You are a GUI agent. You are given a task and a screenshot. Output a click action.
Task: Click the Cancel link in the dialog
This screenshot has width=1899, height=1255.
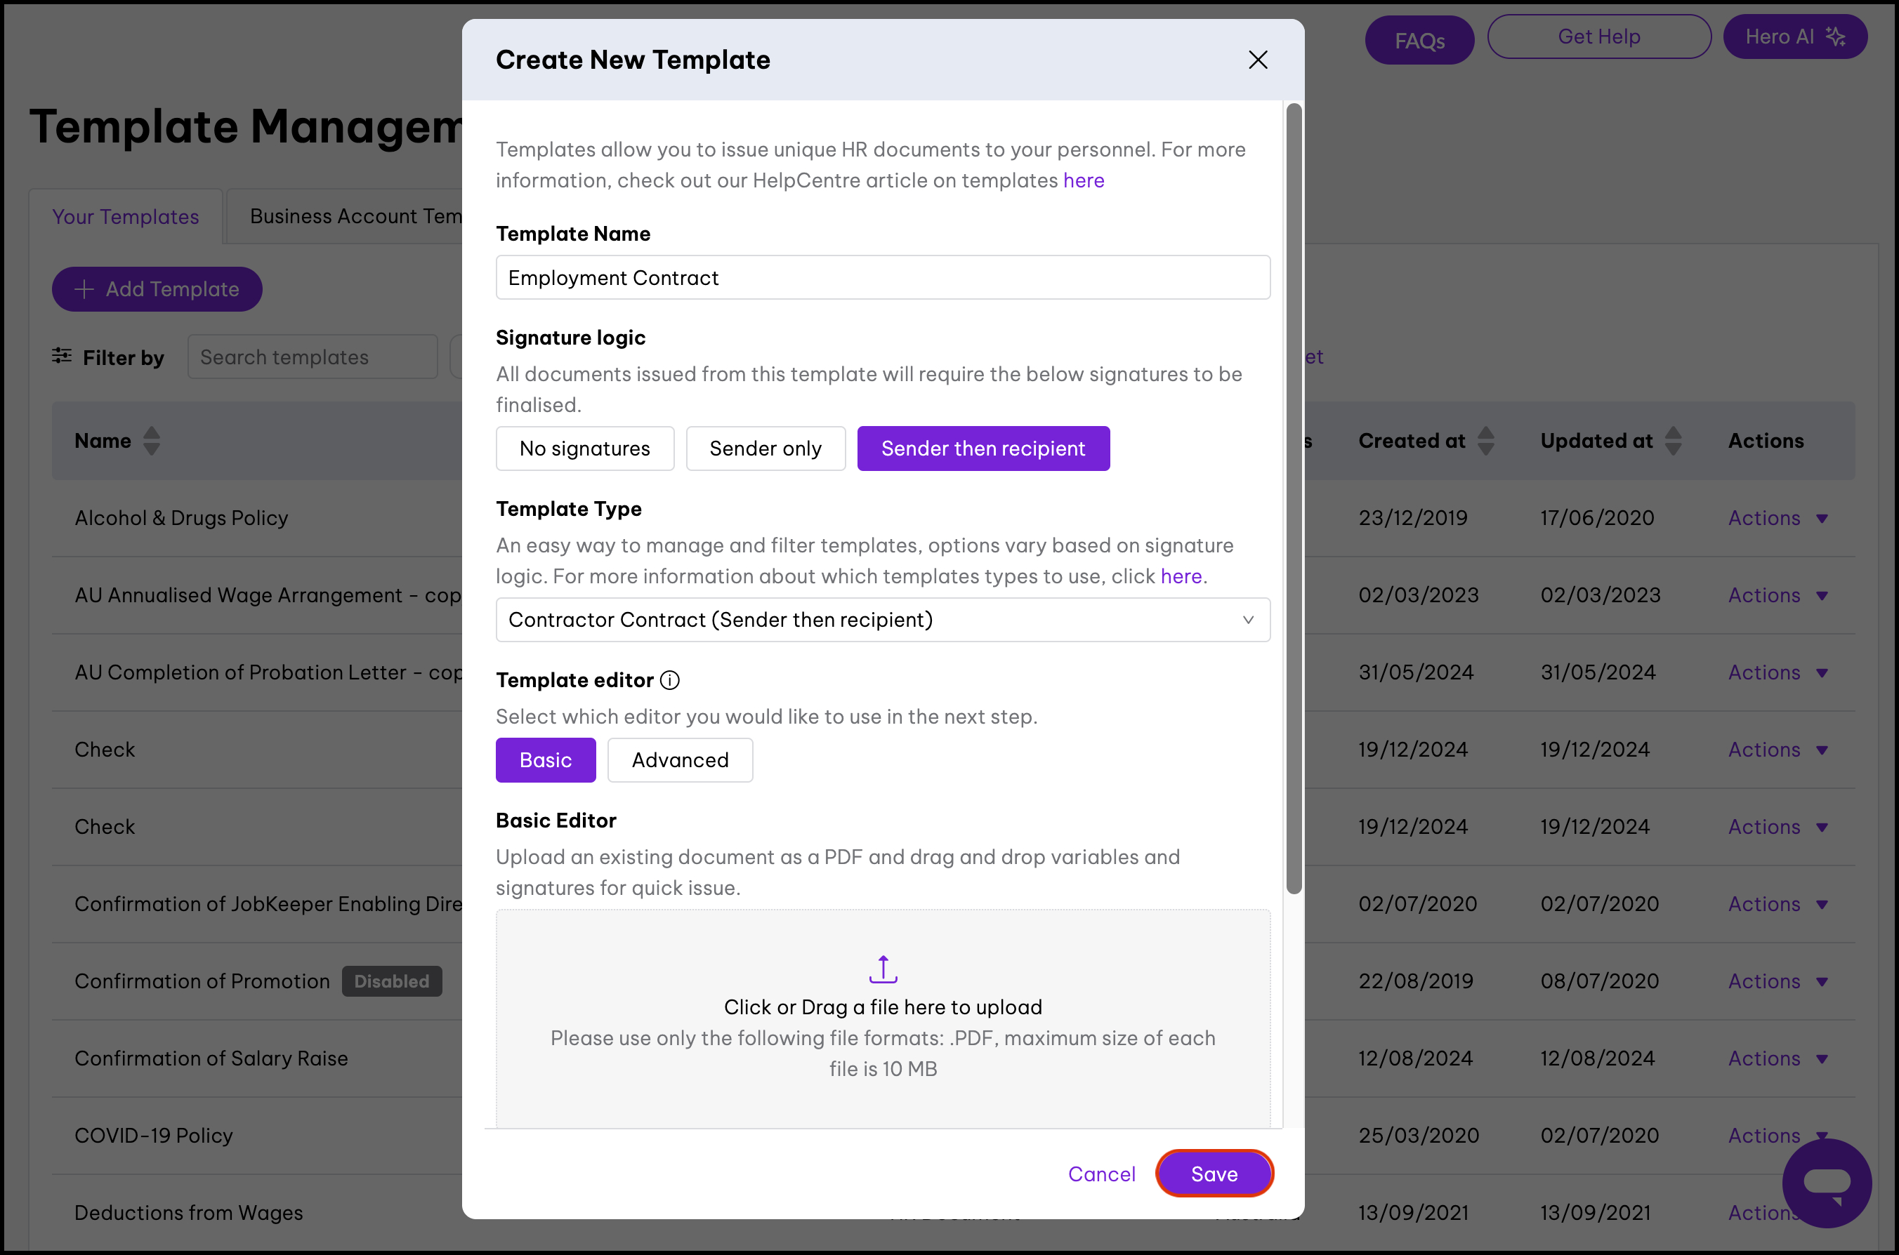coord(1100,1174)
